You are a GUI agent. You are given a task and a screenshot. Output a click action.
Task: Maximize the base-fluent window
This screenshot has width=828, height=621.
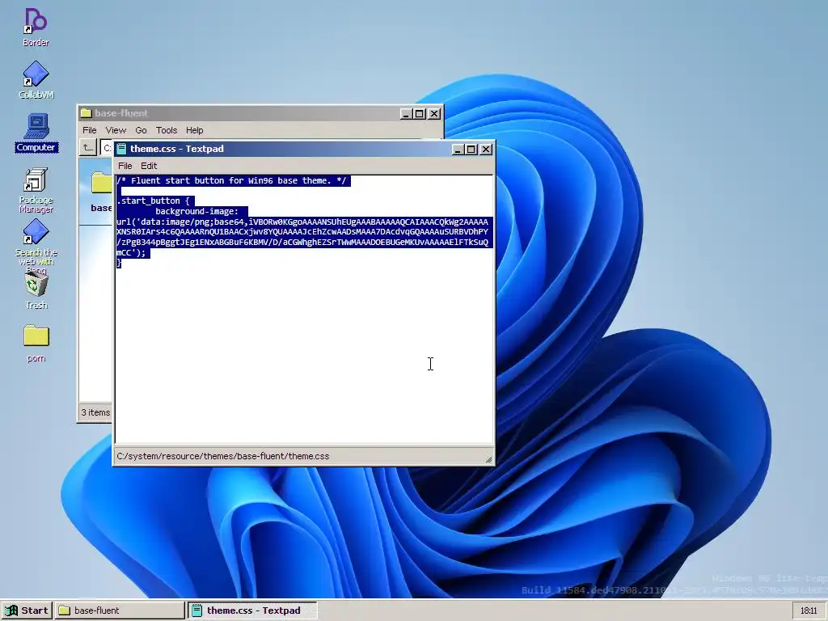pyautogui.click(x=420, y=113)
